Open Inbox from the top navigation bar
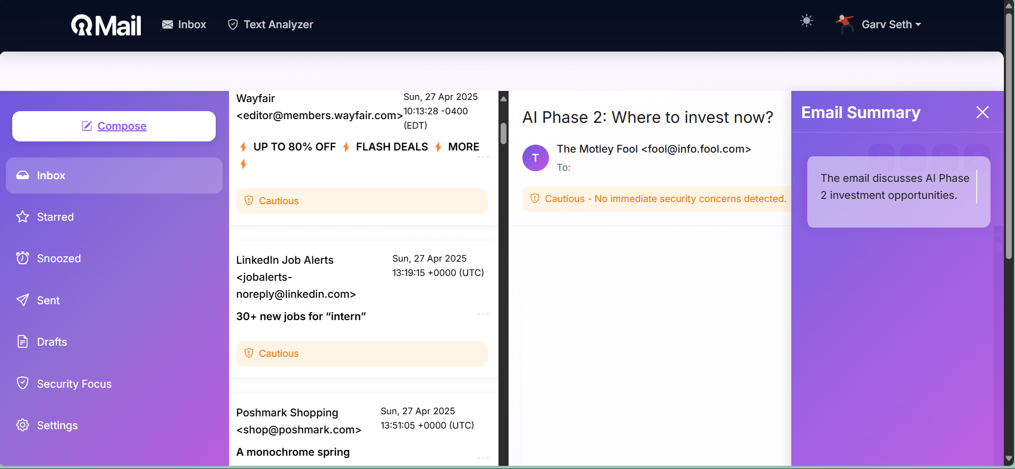This screenshot has height=469, width=1015. (x=184, y=24)
